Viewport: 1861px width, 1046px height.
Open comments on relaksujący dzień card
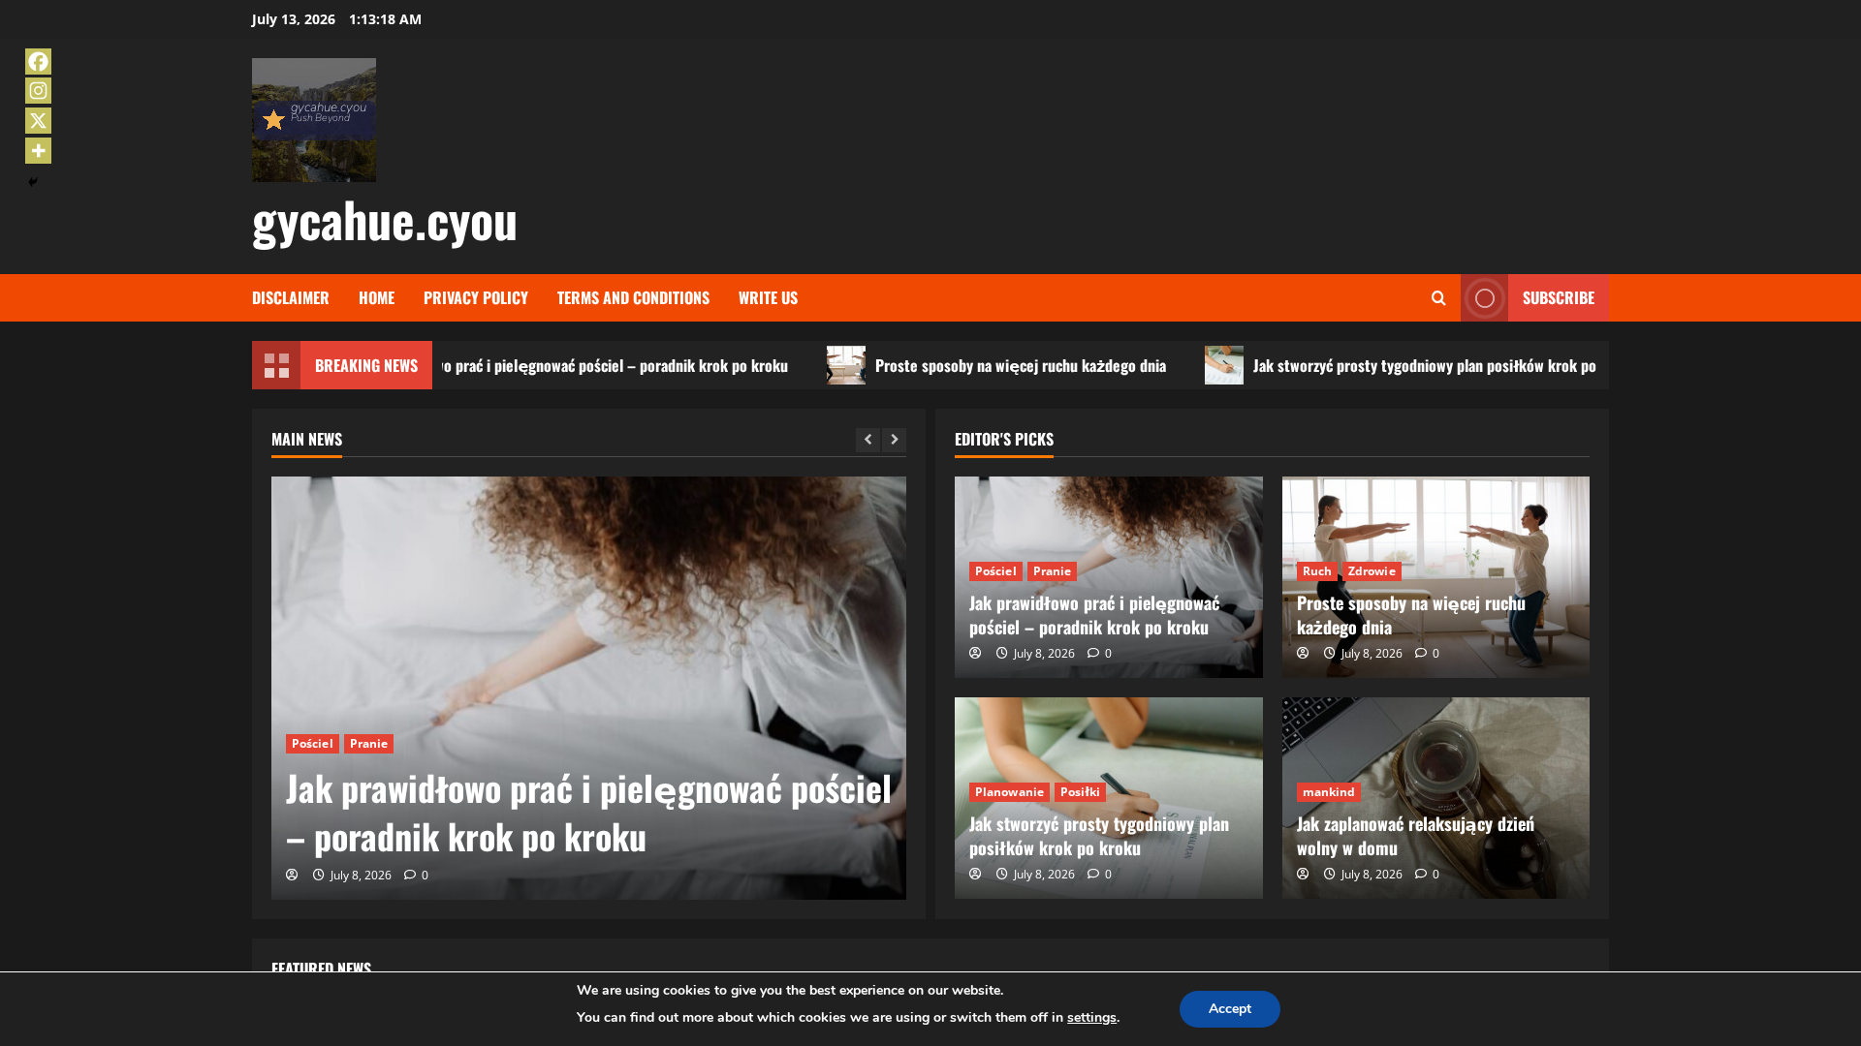pyautogui.click(x=1427, y=875)
